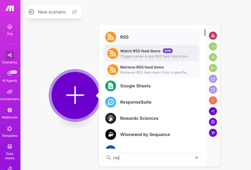Open Connections in the sidebar

[10, 95]
